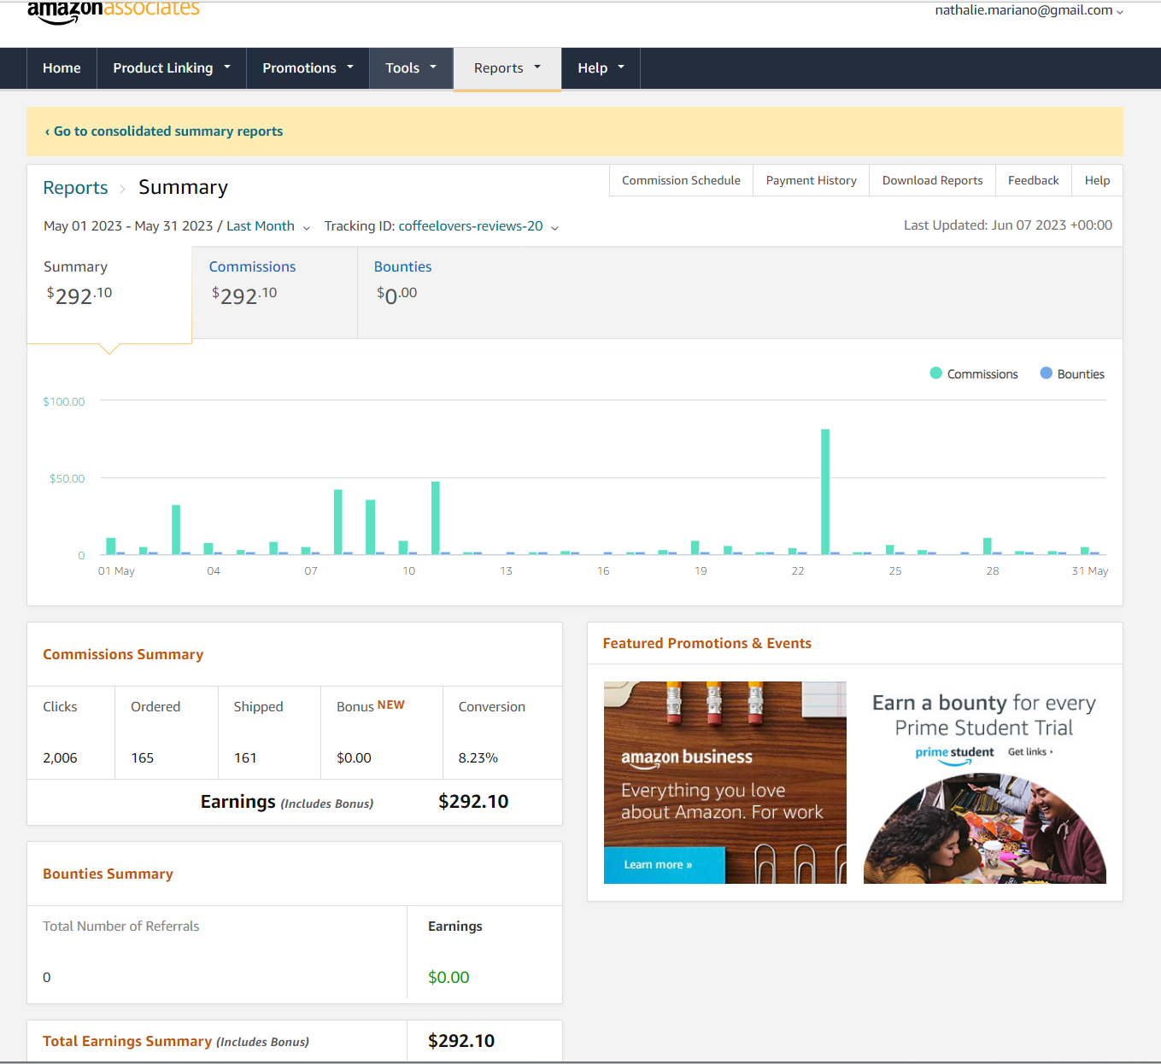Click the tall commission bar on May 23
1161x1064 pixels.
tap(825, 492)
